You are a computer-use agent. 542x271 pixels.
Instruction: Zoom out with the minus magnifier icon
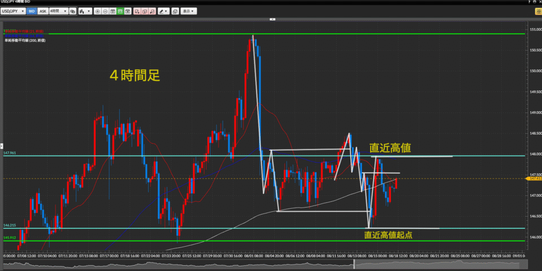[105, 12]
